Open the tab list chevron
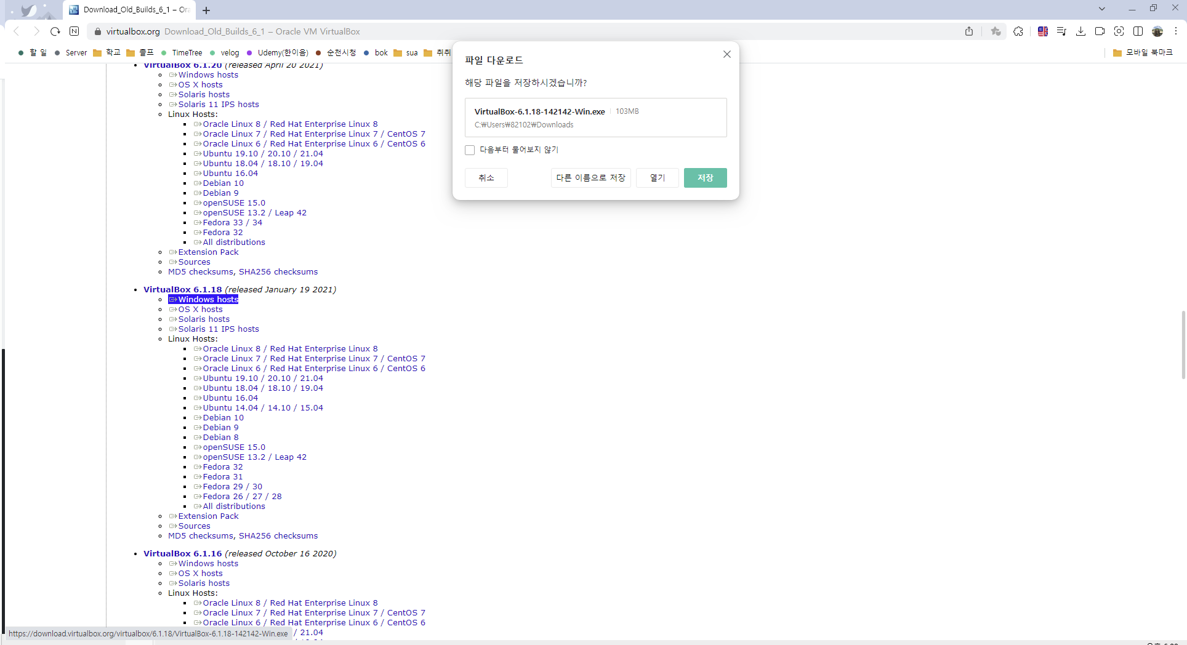The width and height of the screenshot is (1187, 645). 1102,9
